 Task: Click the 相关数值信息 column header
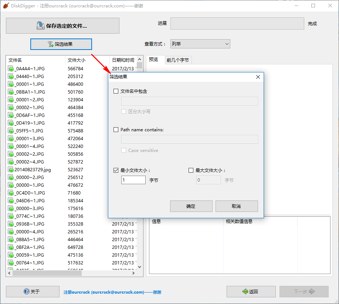pyautogui.click(x=260, y=222)
